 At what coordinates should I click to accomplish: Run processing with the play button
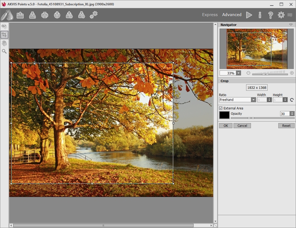[249, 15]
